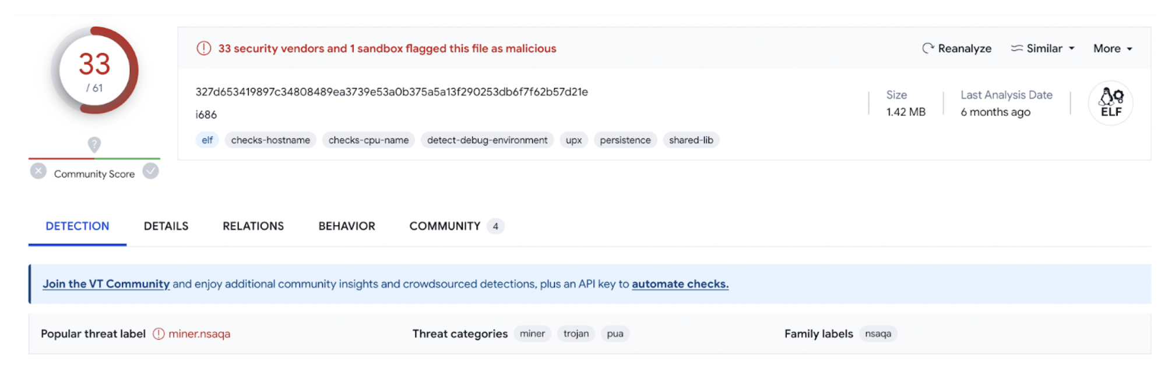
Task: Click the community score question marker
Action: (94, 144)
